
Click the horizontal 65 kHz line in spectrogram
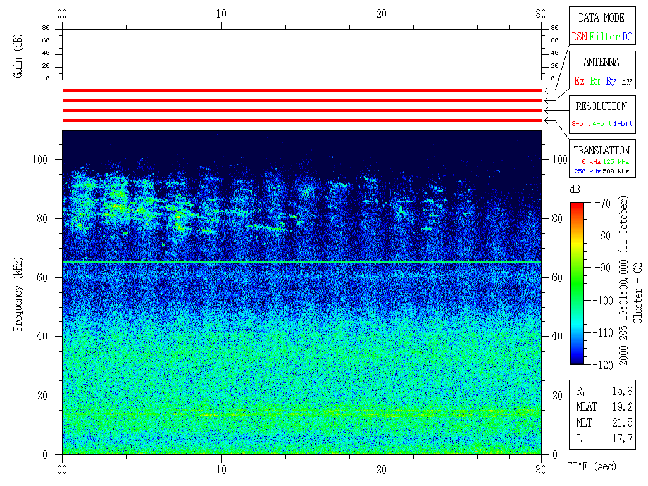coord(302,262)
